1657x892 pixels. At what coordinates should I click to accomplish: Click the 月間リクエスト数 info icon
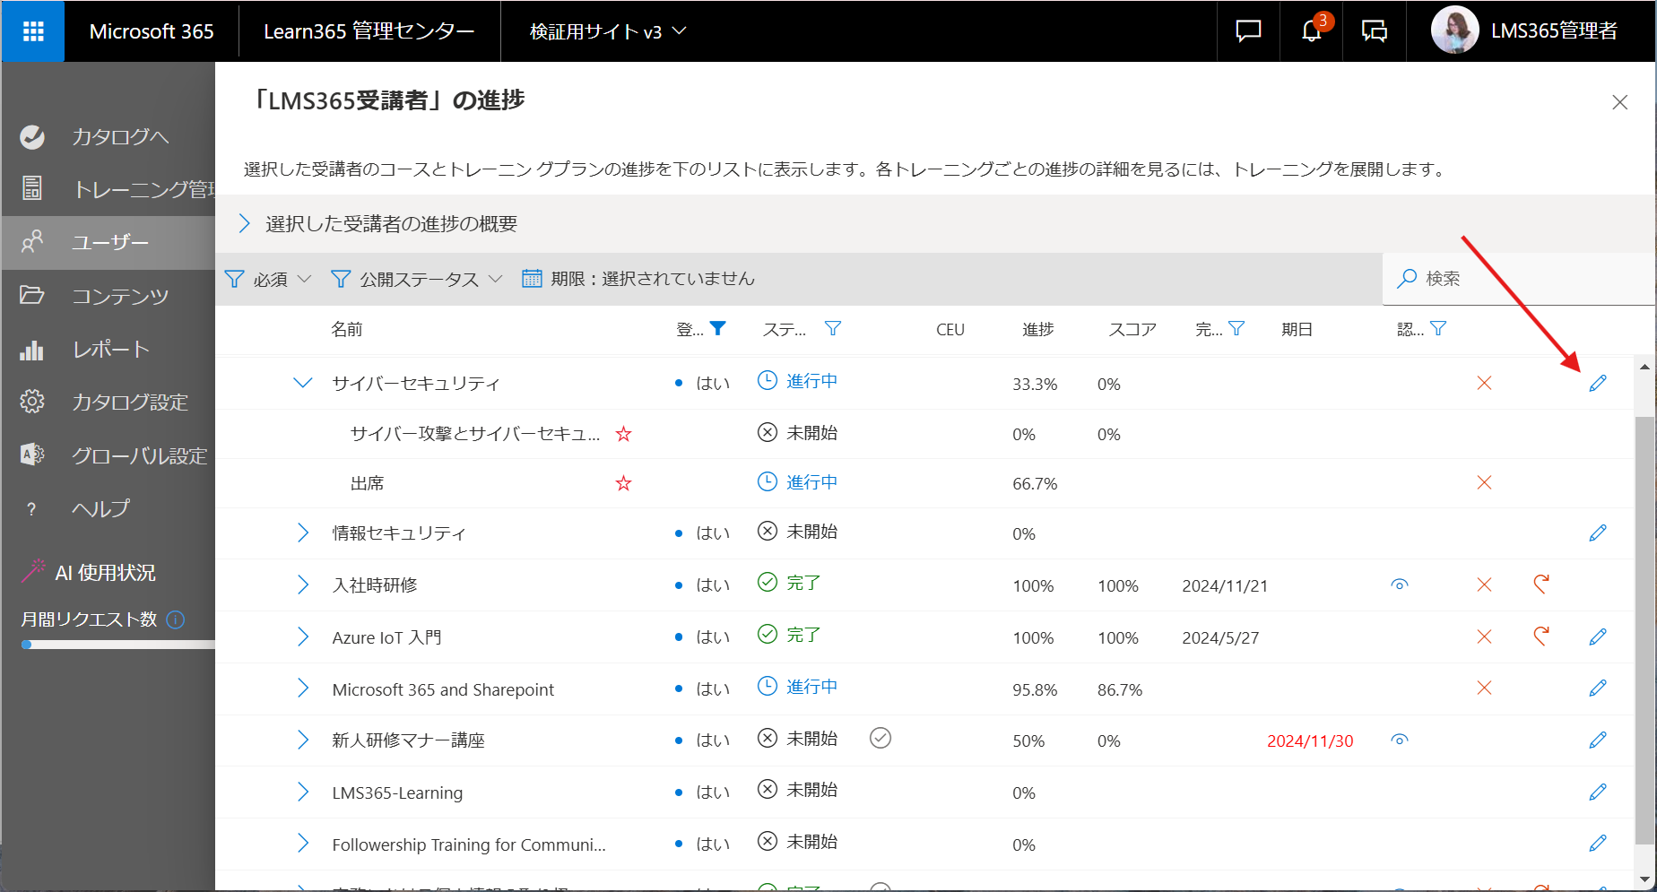tap(176, 619)
